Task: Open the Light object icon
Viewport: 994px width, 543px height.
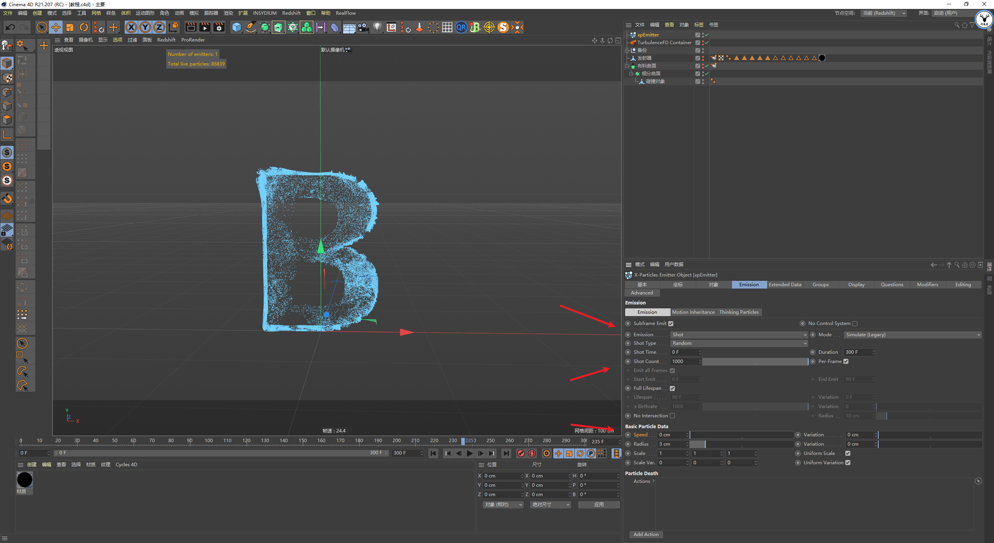Action: pos(377,27)
